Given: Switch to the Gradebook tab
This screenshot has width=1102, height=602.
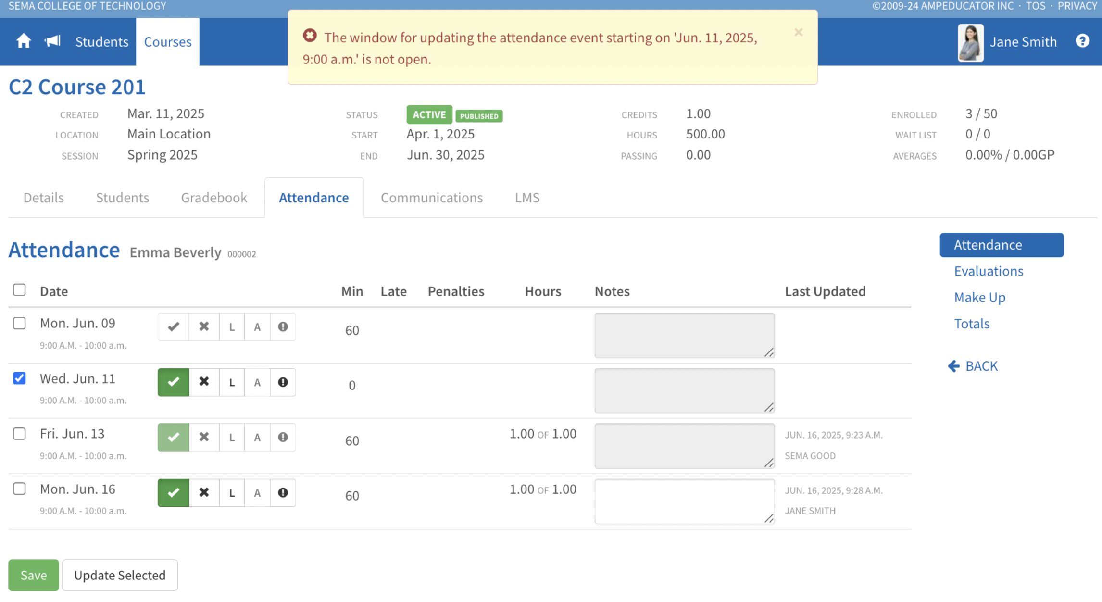Looking at the screenshot, I should pos(214,198).
